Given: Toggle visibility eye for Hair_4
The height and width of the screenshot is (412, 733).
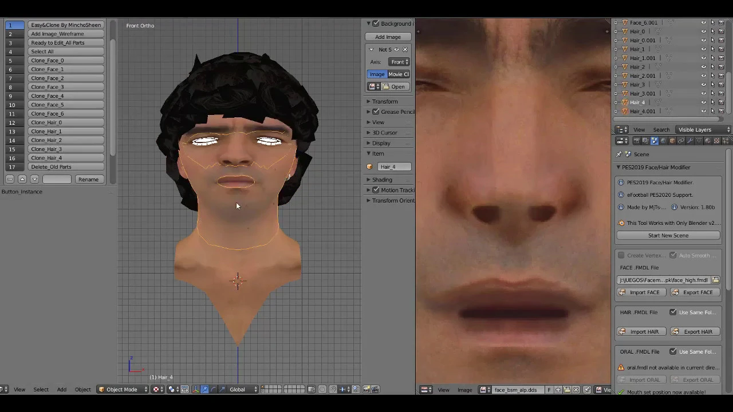Looking at the screenshot, I should point(704,102).
